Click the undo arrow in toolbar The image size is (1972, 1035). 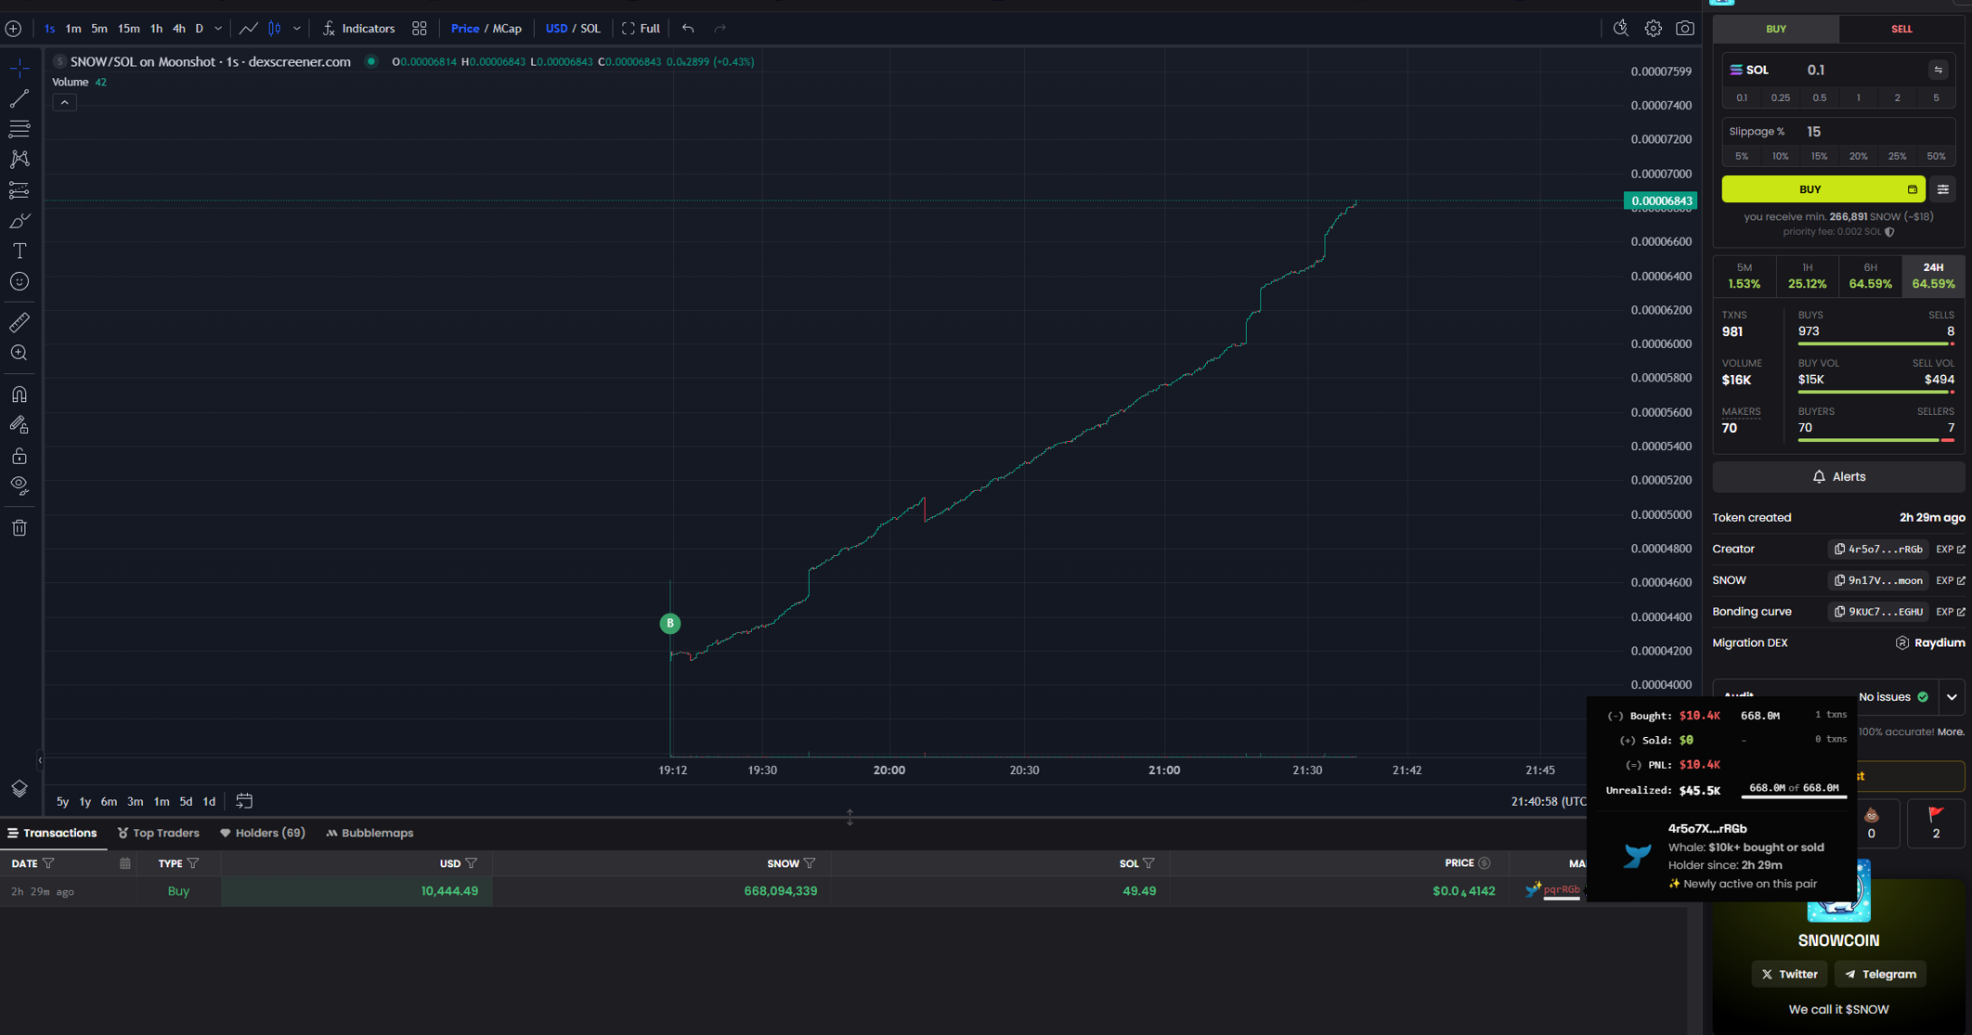tap(688, 29)
